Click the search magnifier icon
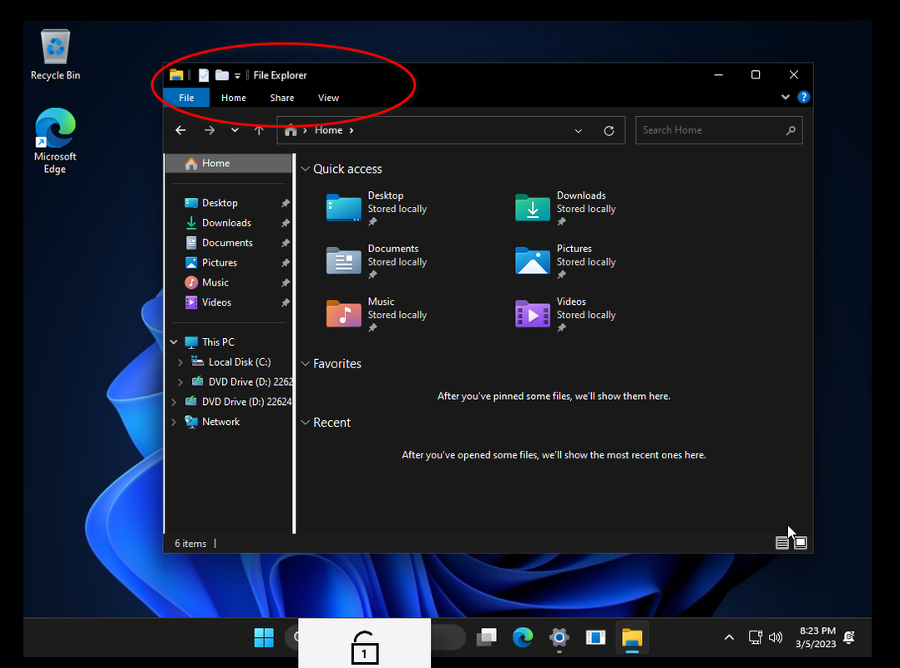The image size is (900, 668). coord(791,130)
